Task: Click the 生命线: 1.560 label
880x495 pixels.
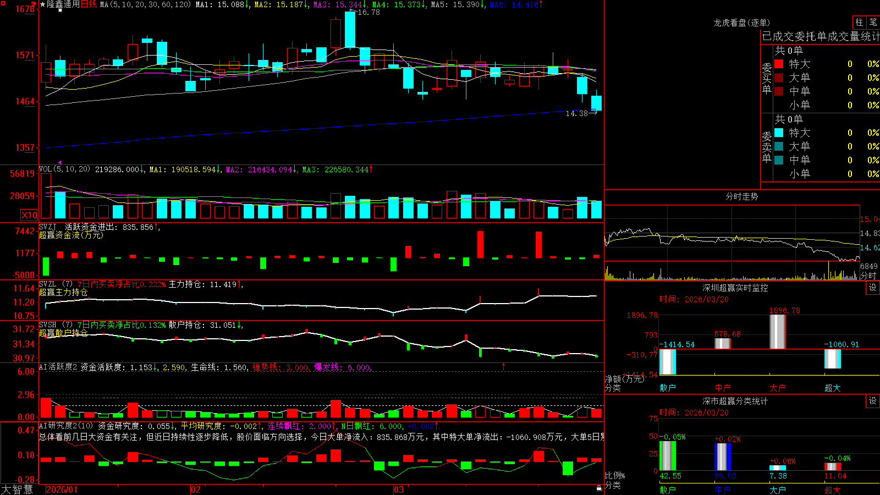Action: (219, 367)
